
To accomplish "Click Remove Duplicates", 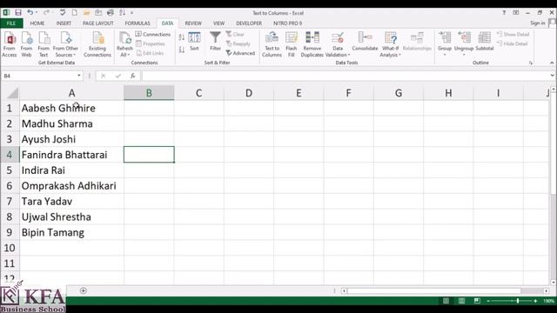I will (312, 44).
